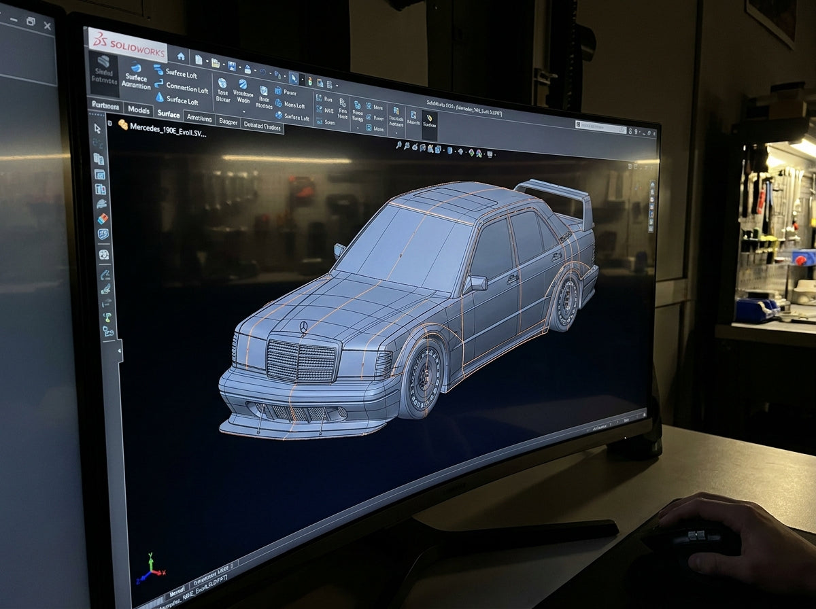
Task: Click the Zoom to Fit magnifier icon
Action: [399, 145]
